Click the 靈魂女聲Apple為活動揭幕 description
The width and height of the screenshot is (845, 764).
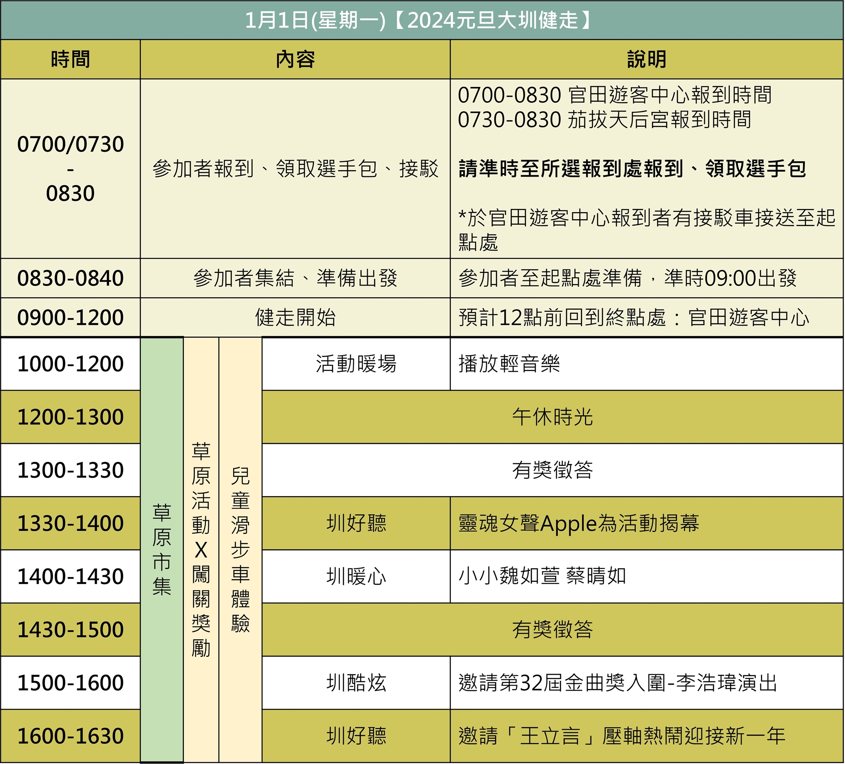pyautogui.click(x=579, y=523)
